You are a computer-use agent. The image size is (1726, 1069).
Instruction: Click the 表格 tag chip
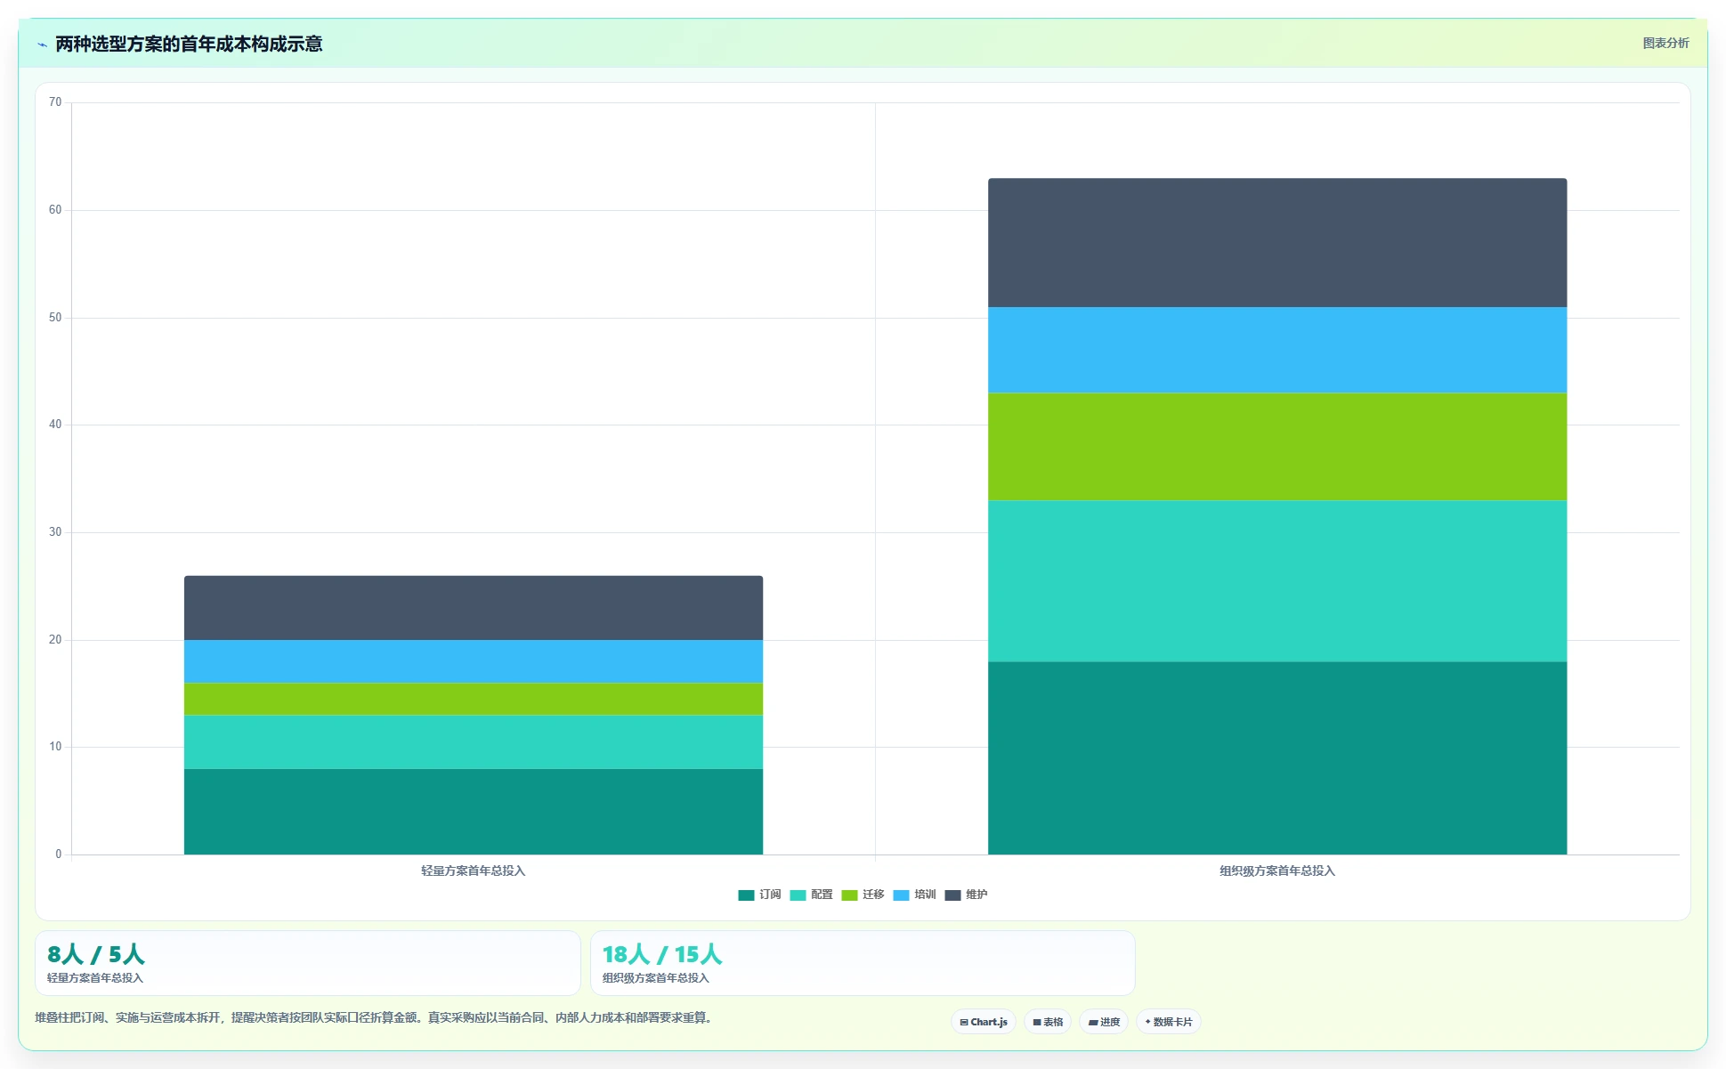[x=1048, y=1022]
